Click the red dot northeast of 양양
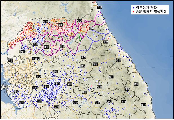The height and width of the screenshot is (120, 174). point(109,37)
